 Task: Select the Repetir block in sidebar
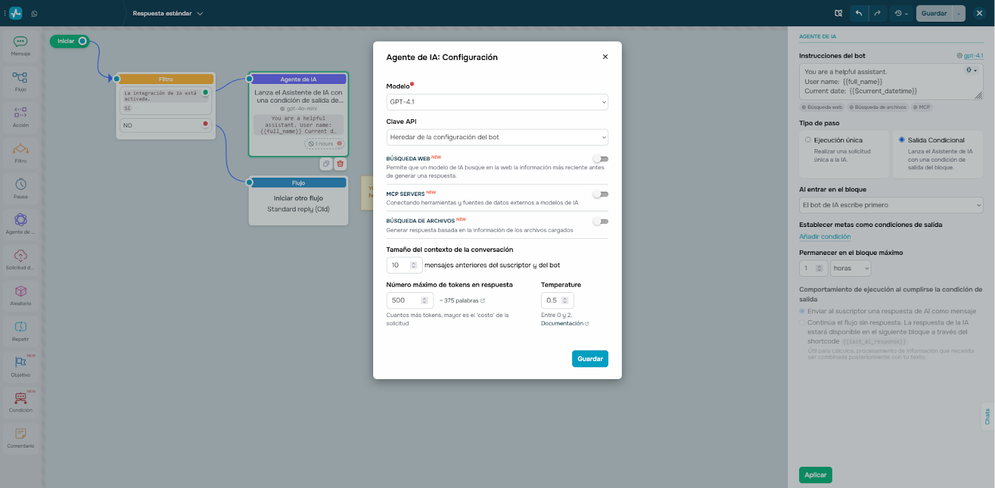point(21,331)
